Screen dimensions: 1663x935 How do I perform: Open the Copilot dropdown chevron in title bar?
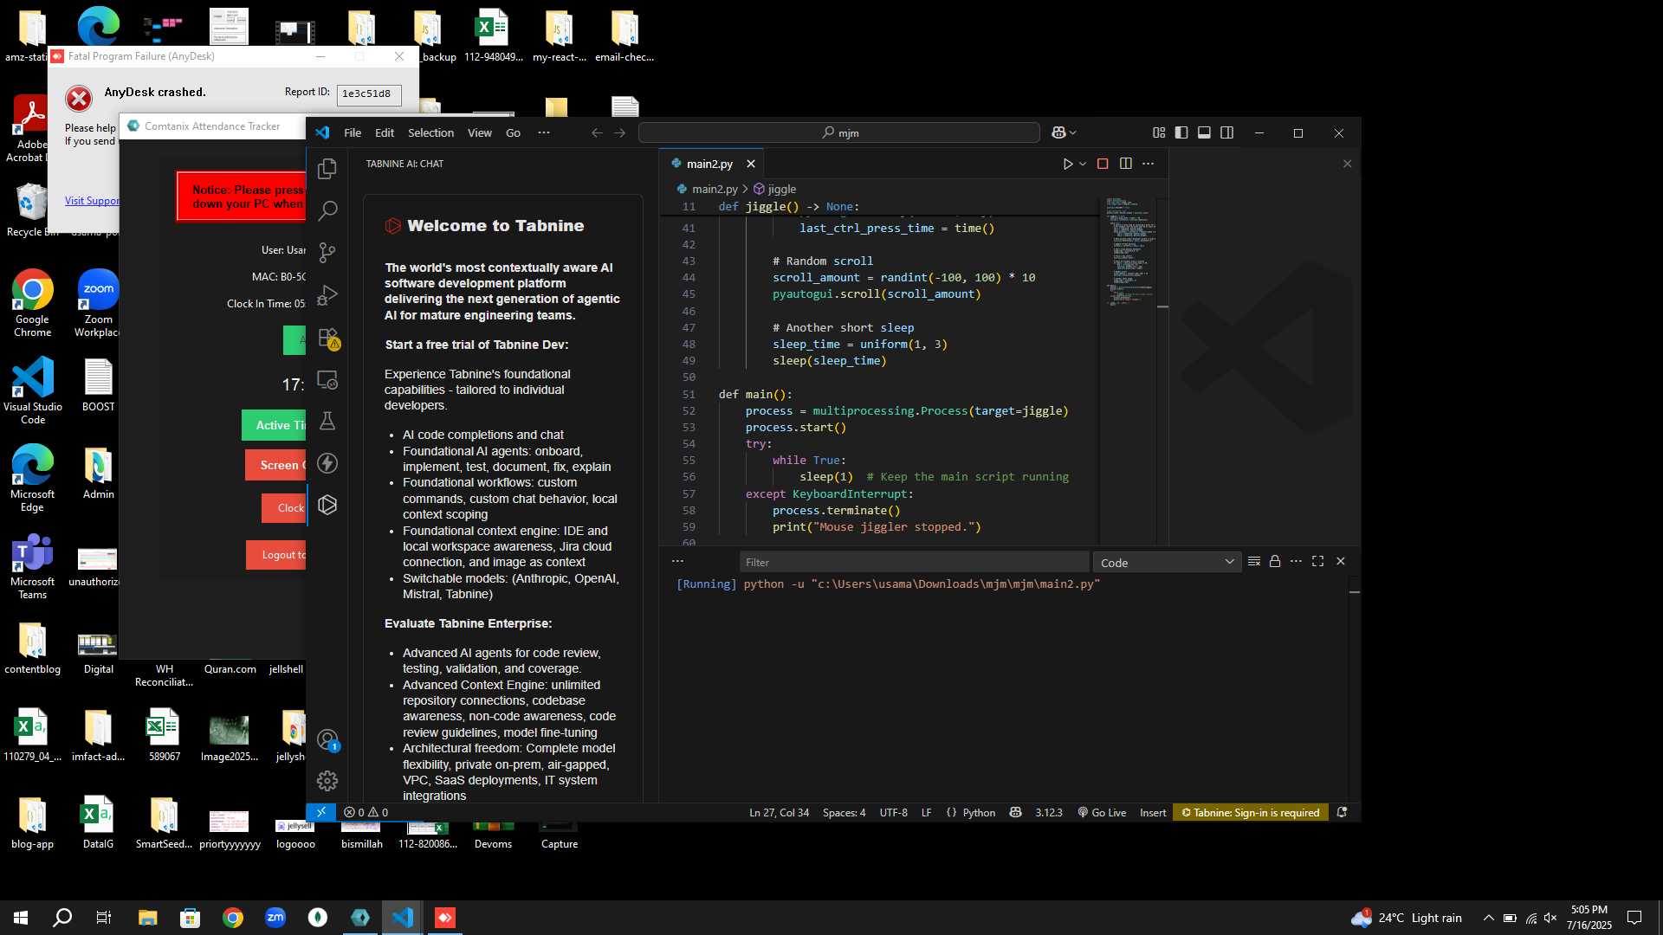pyautogui.click(x=1073, y=132)
